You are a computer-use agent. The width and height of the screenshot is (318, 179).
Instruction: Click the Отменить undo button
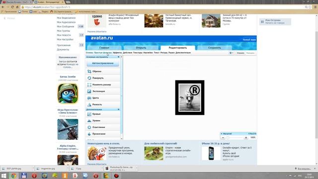(x=240, y=53)
